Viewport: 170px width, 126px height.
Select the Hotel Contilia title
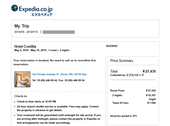coord(25,46)
